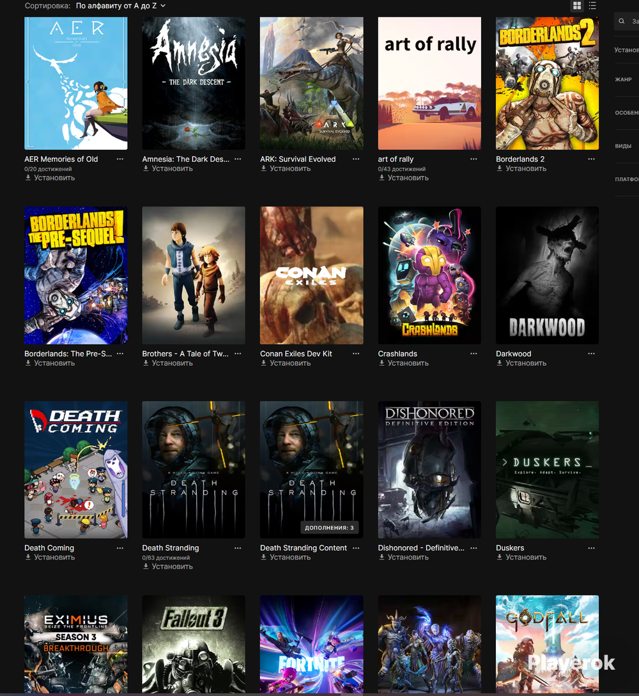
Task: Open more options for art of rally
Action: coord(473,159)
